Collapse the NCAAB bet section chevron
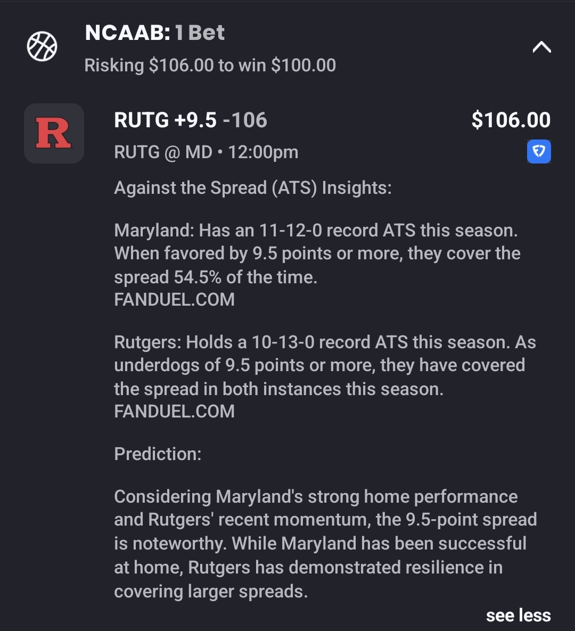 coord(541,47)
